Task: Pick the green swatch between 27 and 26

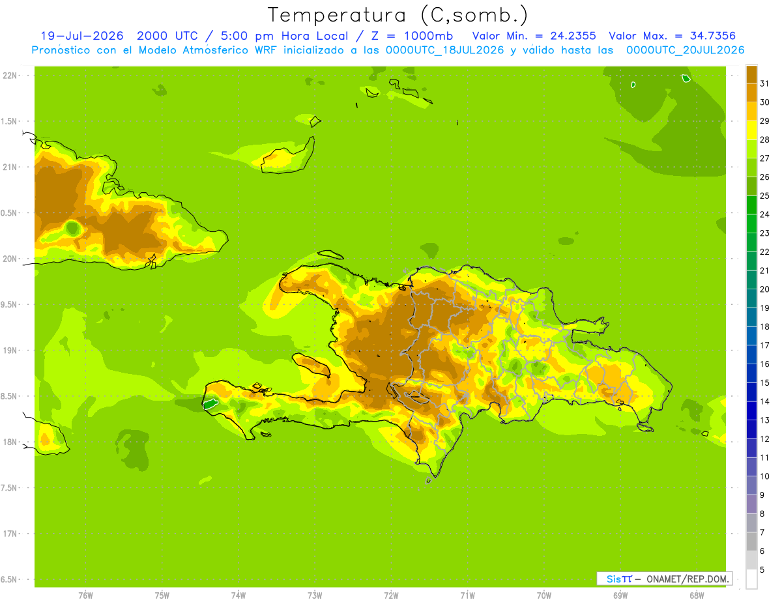Action: [x=751, y=167]
